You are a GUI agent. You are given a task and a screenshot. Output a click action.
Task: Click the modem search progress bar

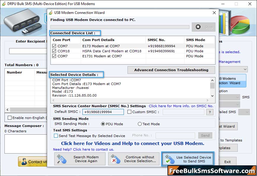120,27
